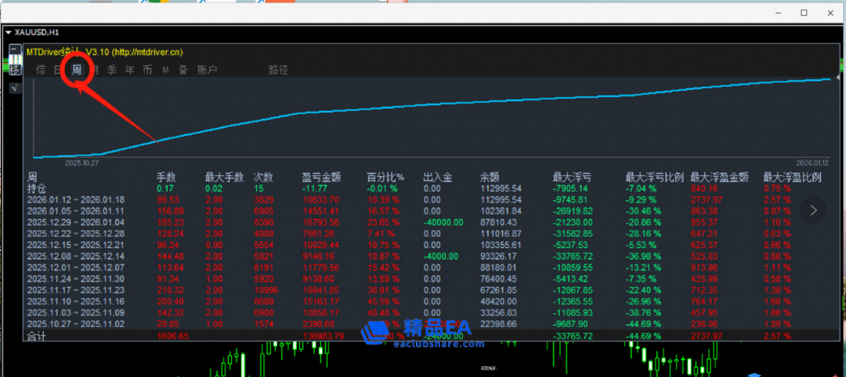846x377 pixels.
Task: Click the next arrow on right side
Action: 814,210
